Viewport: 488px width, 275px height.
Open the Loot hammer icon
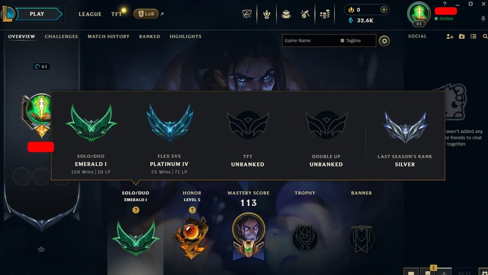(305, 14)
